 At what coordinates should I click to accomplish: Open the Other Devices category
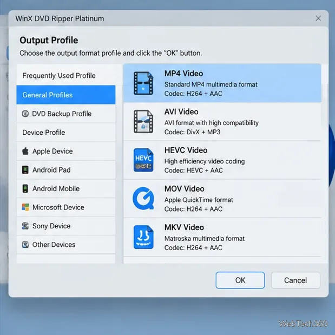(66, 245)
